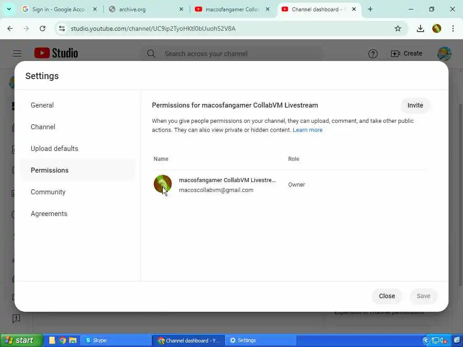Click the volume tray icon
This screenshot has height=347, width=463.
[443, 341]
